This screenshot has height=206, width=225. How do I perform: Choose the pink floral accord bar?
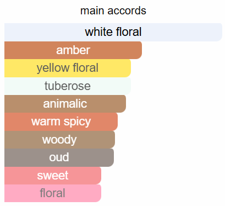[x=53, y=193]
